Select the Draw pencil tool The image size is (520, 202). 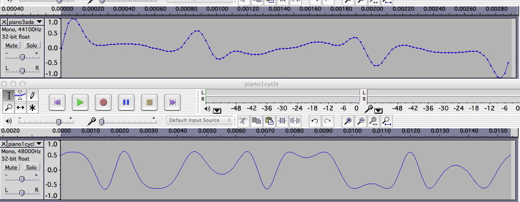tap(32, 96)
